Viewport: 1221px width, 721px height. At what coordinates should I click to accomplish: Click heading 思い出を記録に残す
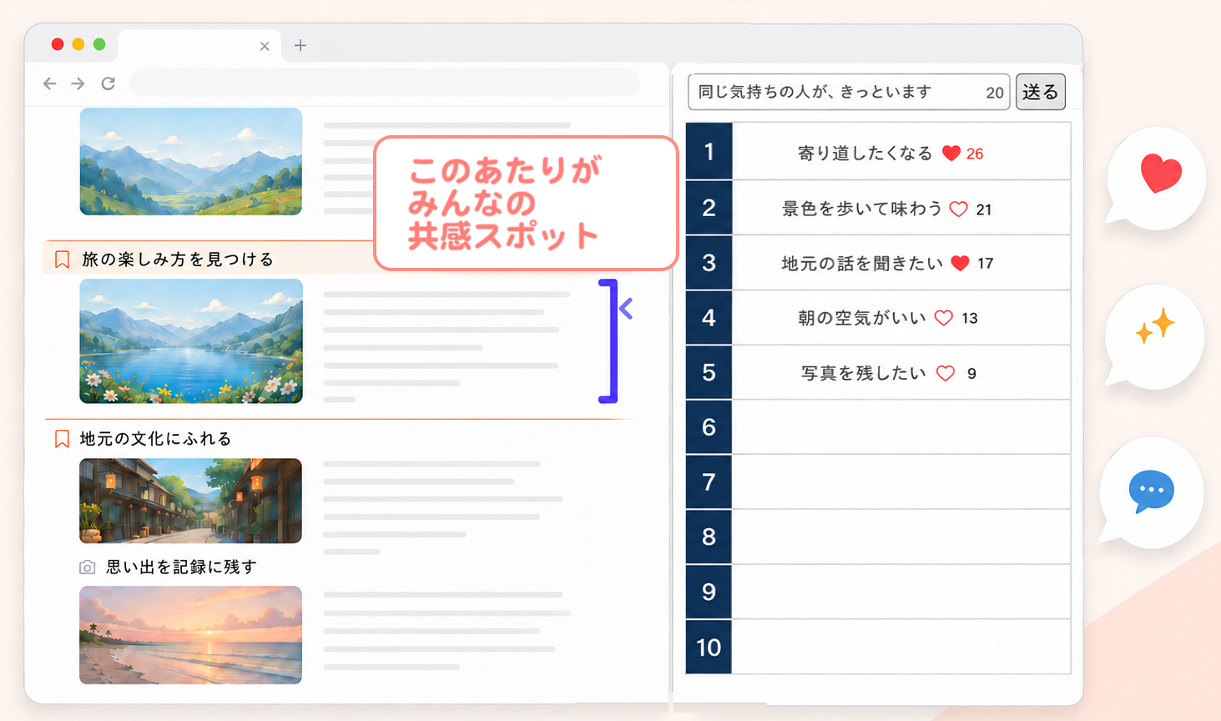182,567
